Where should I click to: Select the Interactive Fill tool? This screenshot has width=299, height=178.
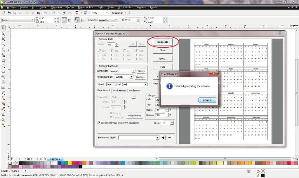tap(3, 125)
